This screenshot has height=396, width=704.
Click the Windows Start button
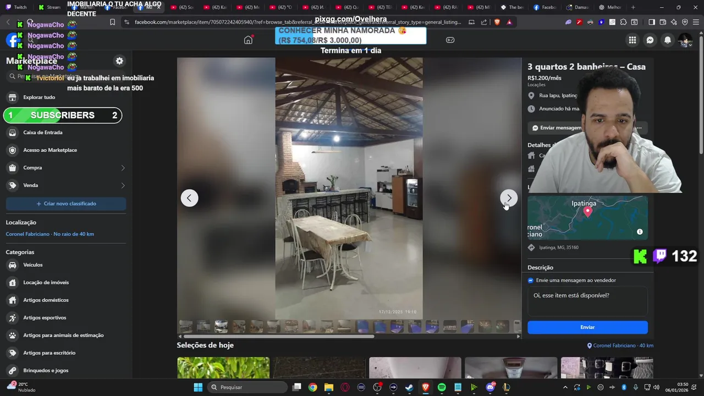(x=198, y=387)
